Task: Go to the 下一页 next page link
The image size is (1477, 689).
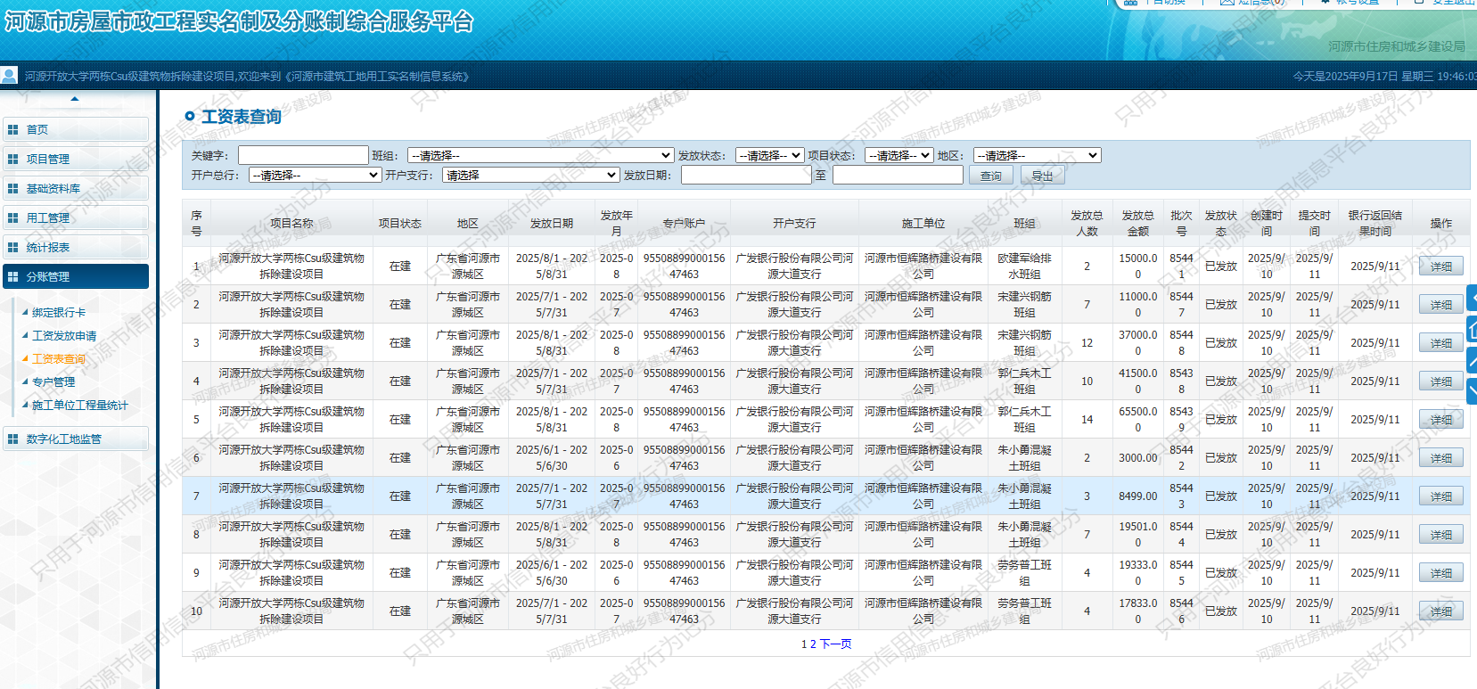Action: [x=835, y=644]
